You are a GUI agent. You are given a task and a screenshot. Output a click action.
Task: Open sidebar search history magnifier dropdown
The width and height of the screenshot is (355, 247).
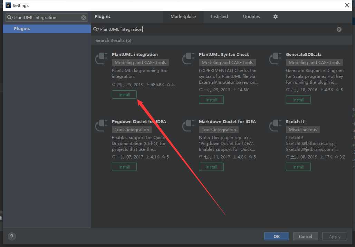[x=10, y=17]
